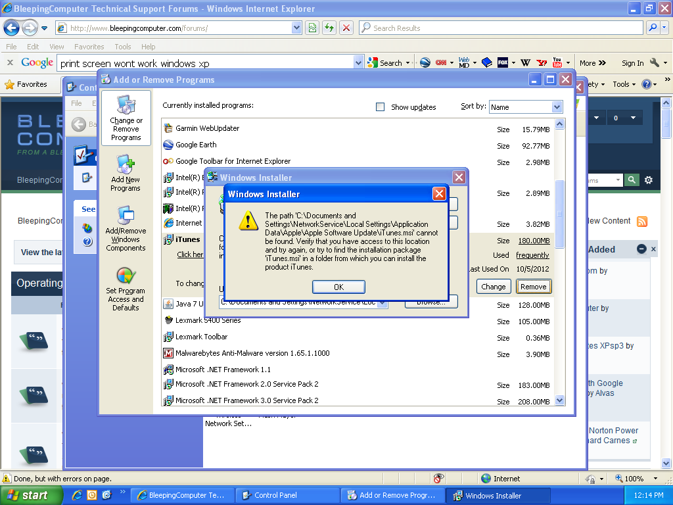Click the RSS feed icon
Viewport: 673px width, 505px height.
point(642,221)
